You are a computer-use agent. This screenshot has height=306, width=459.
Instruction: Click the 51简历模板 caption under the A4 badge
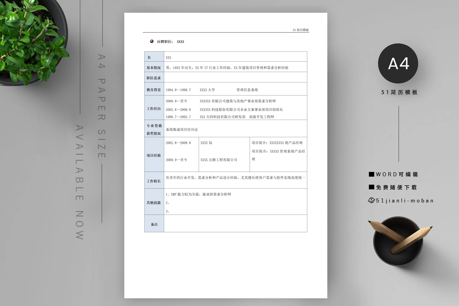tap(399, 92)
